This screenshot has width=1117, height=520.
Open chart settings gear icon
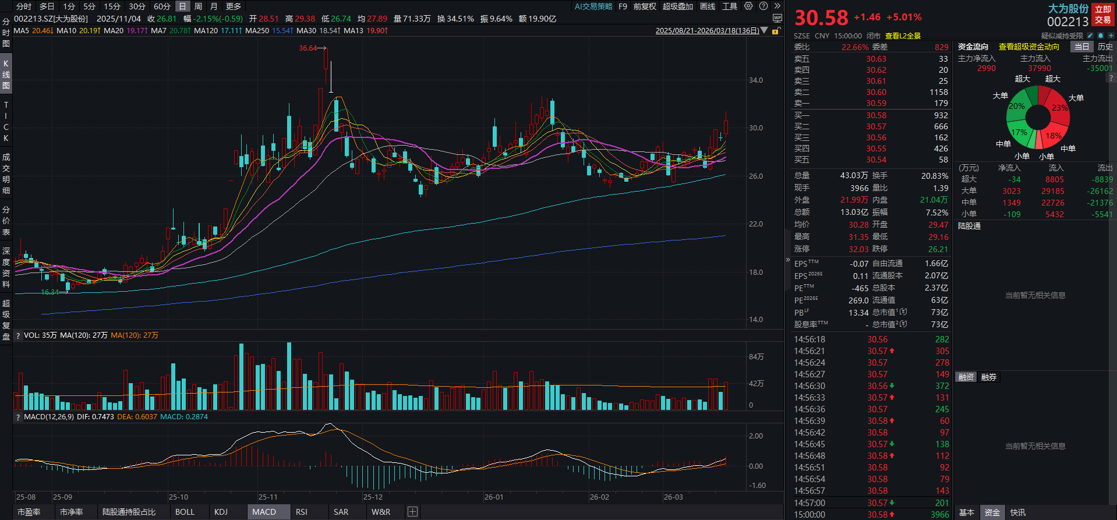[x=748, y=6]
